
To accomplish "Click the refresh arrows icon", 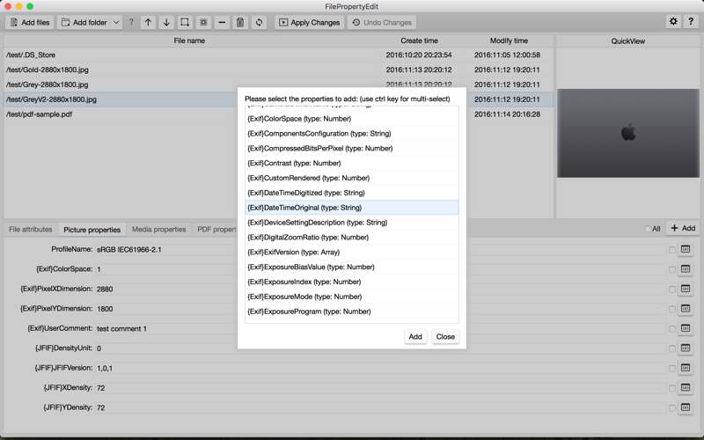I will (259, 23).
